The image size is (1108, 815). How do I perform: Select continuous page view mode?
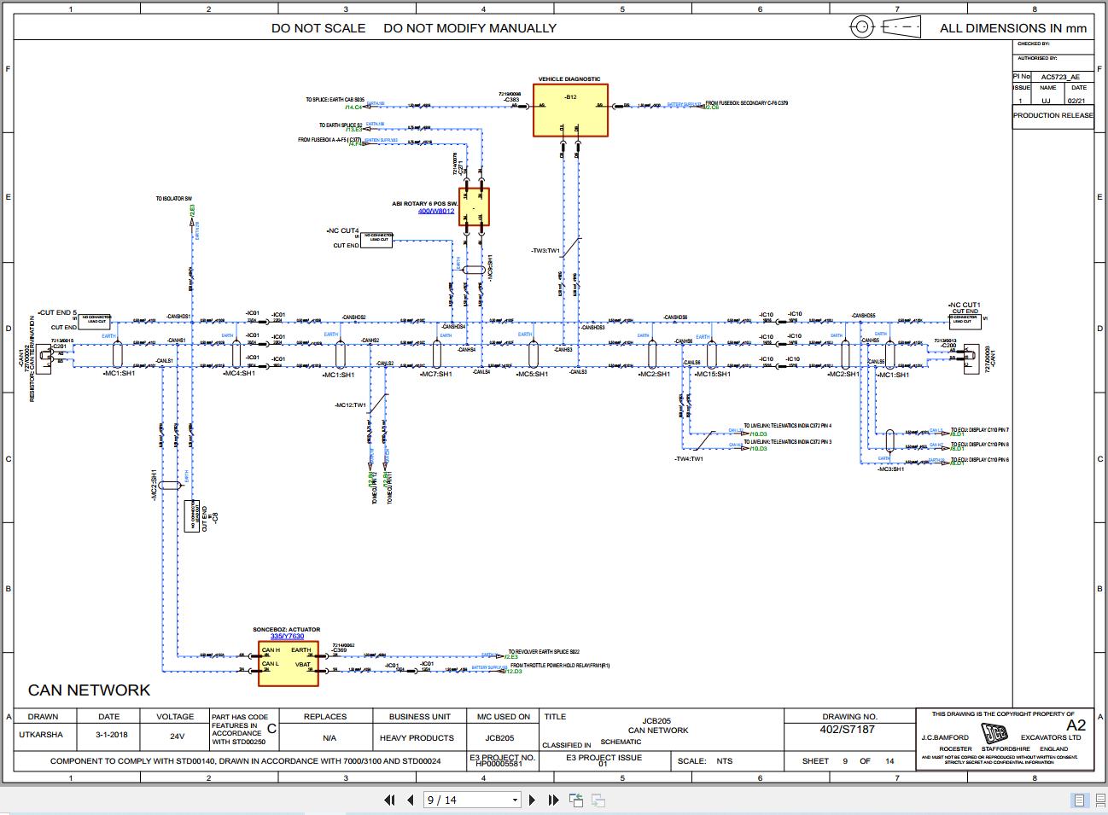tap(1099, 800)
